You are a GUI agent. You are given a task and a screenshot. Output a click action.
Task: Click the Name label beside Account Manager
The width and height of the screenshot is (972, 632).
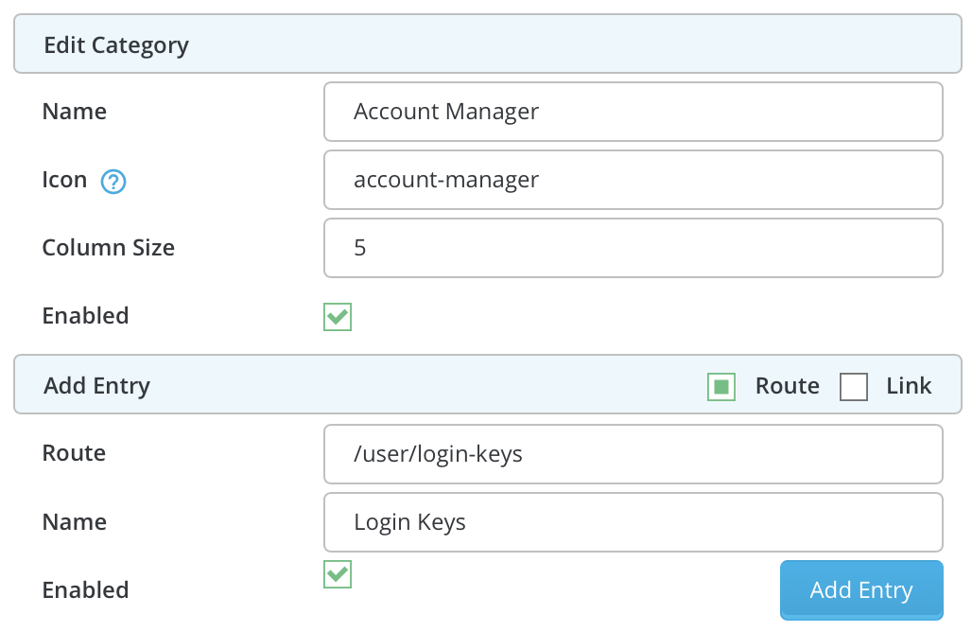click(74, 112)
